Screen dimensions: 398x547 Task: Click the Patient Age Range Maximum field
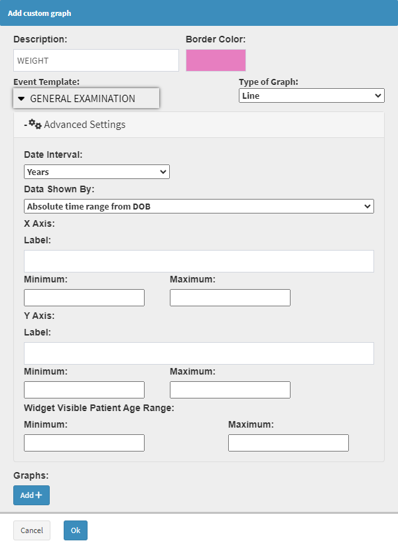[289, 443]
